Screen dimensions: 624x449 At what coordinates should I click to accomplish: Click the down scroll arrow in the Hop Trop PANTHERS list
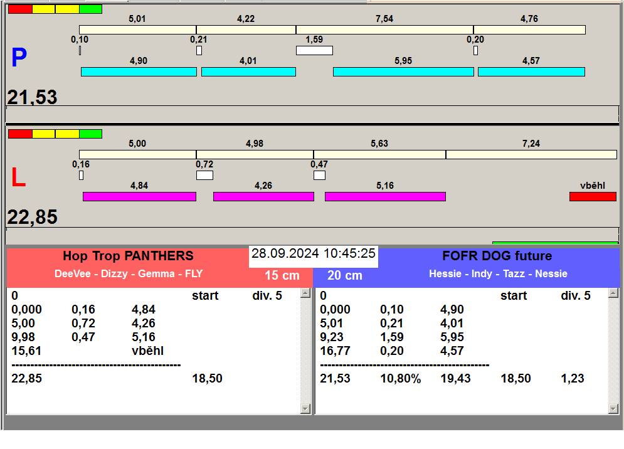pos(305,408)
